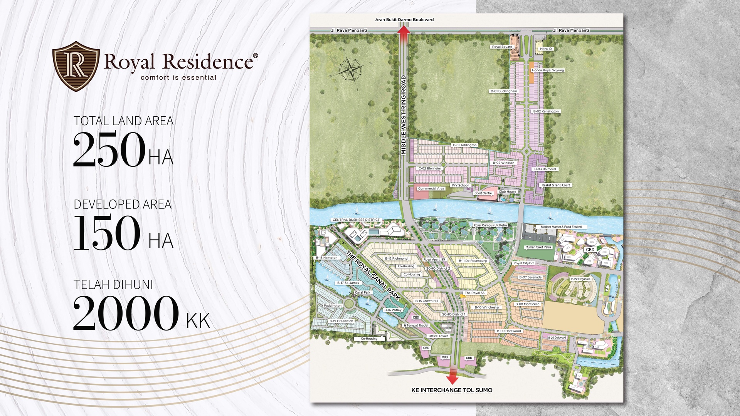Click the 'SOHO District 1' label
This screenshot has width=740, height=416.
[x=453, y=314]
